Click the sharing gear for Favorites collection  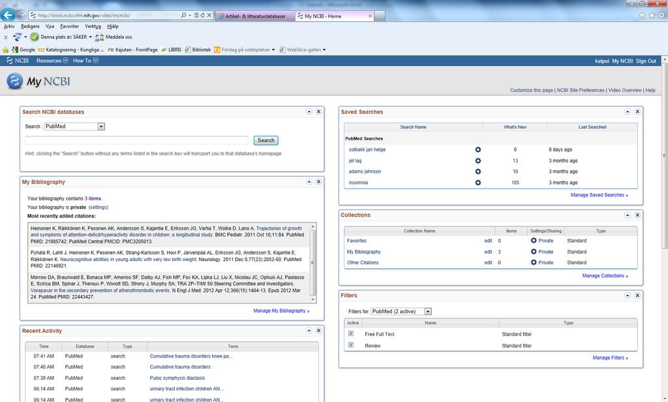click(534, 240)
